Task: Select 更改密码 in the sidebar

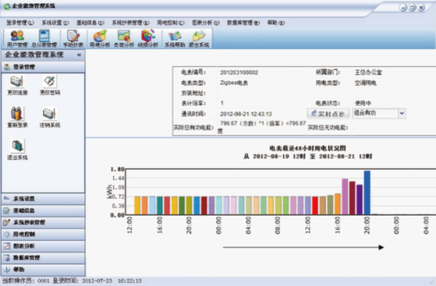Action: tap(50, 85)
